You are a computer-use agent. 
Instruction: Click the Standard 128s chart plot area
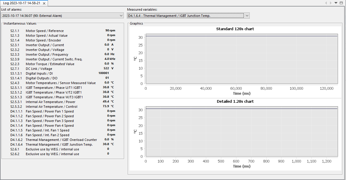tap(241, 59)
